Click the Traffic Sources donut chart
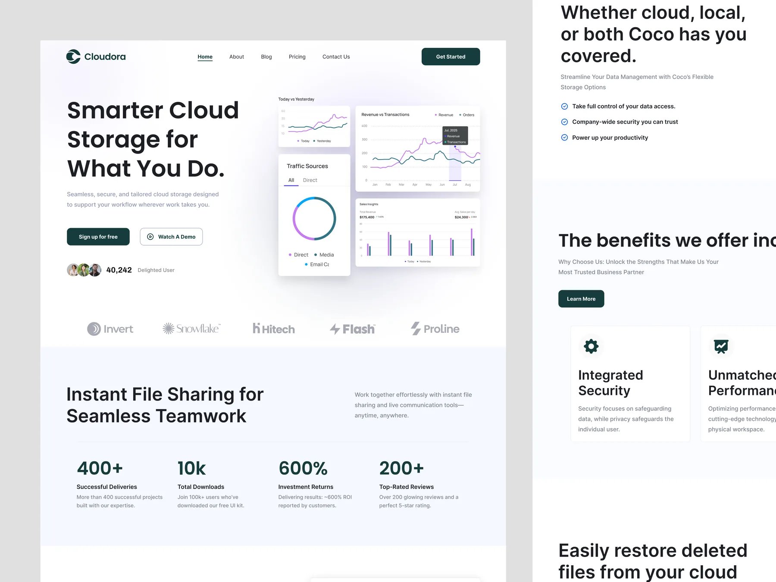Image resolution: width=776 pixels, height=582 pixels. click(x=314, y=219)
